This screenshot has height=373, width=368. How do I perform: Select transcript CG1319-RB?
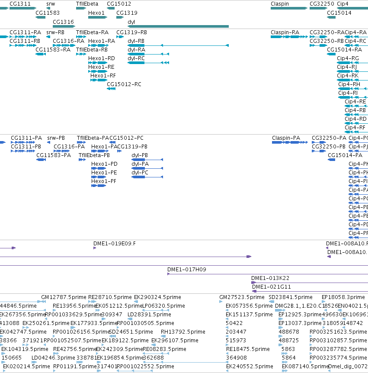(120, 37)
